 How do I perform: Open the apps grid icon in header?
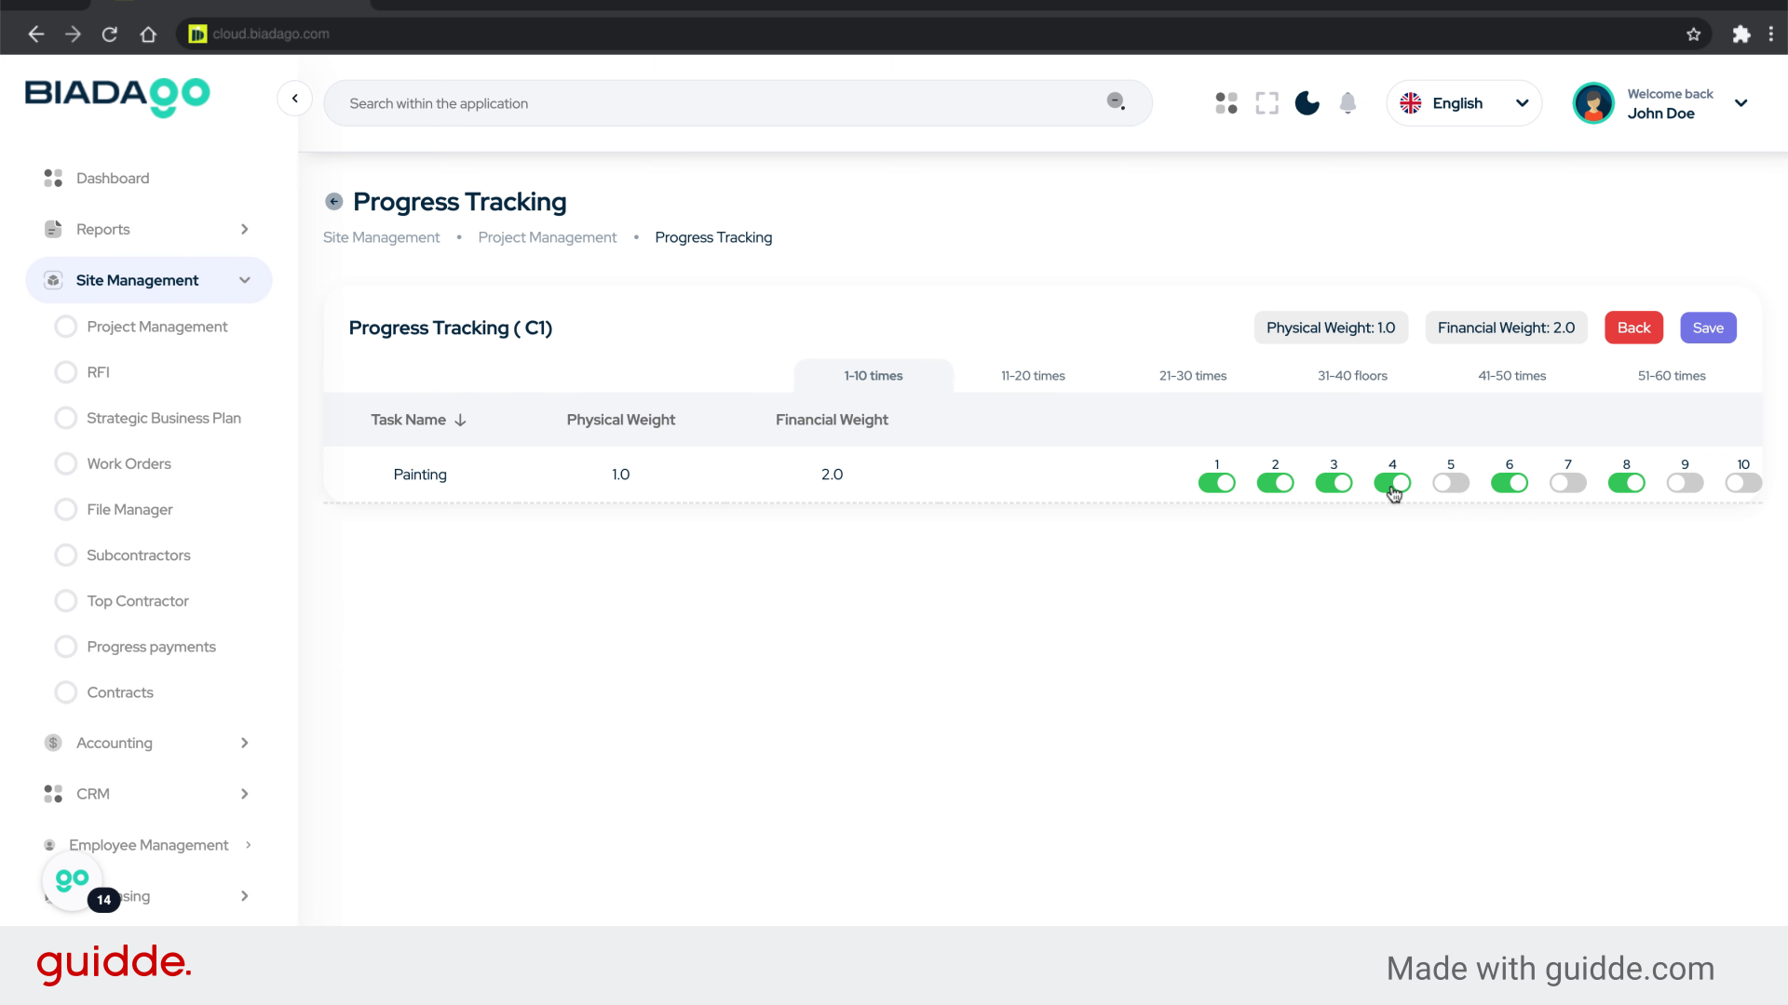(x=1226, y=103)
